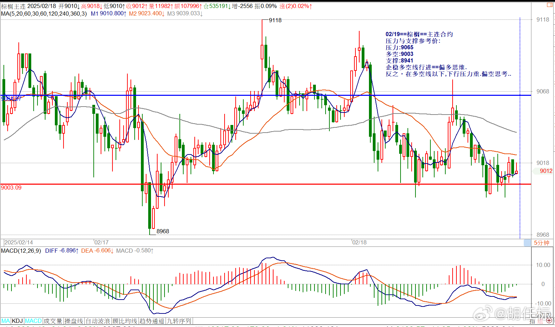555x327 pixels.
Task: Click the 收9012 close price in header
Action: coord(137,6)
